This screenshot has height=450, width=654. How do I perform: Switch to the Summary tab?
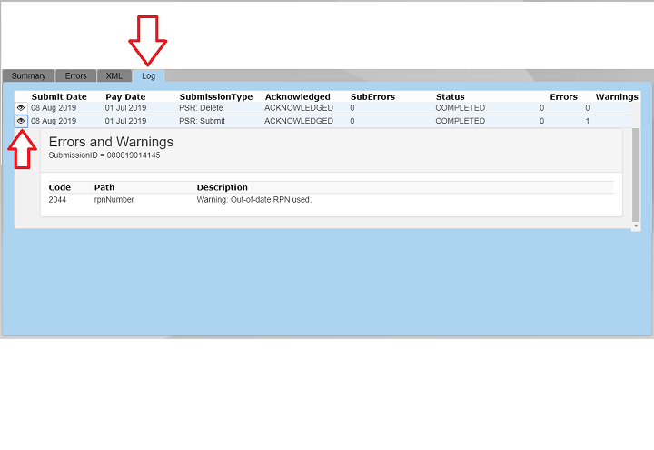(x=28, y=76)
